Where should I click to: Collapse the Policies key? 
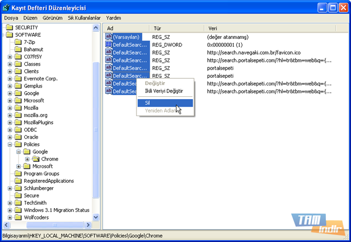[10, 145]
